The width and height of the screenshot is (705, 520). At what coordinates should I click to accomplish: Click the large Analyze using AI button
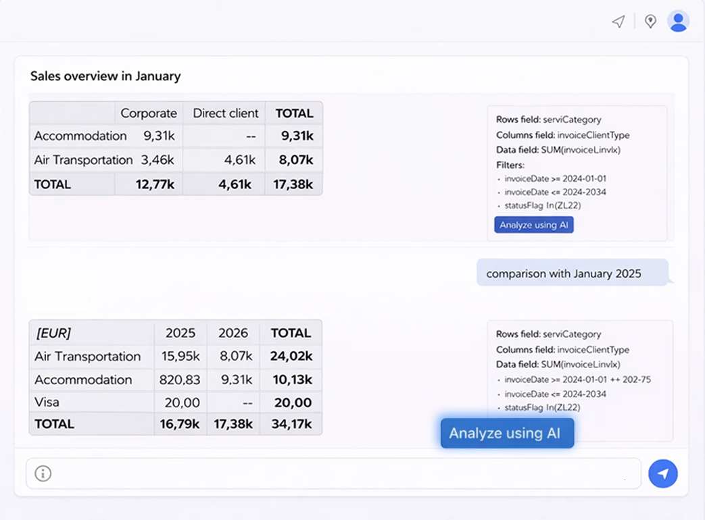[x=507, y=433]
